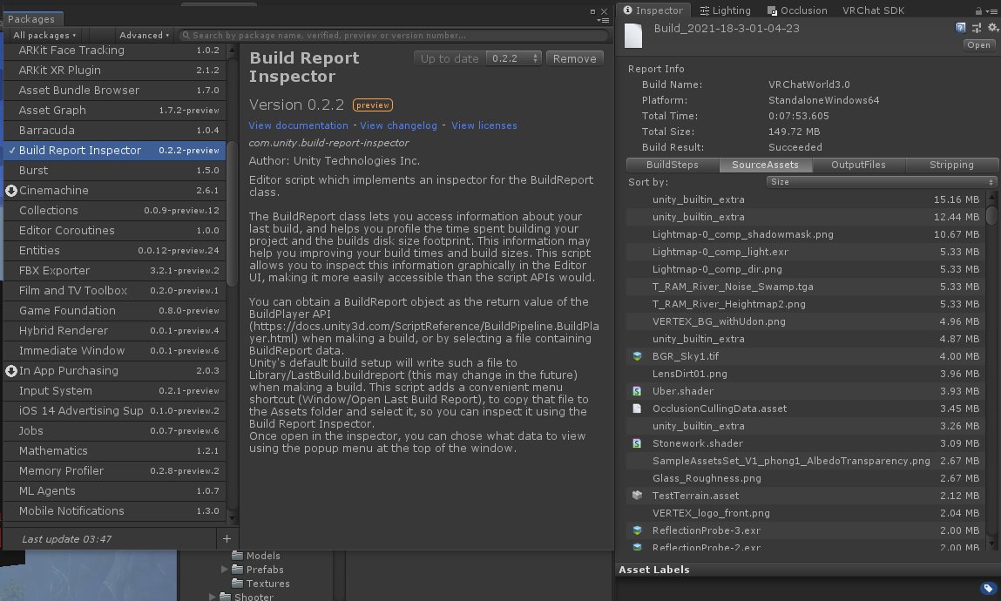Switch to the Lighting tab

pos(725,10)
